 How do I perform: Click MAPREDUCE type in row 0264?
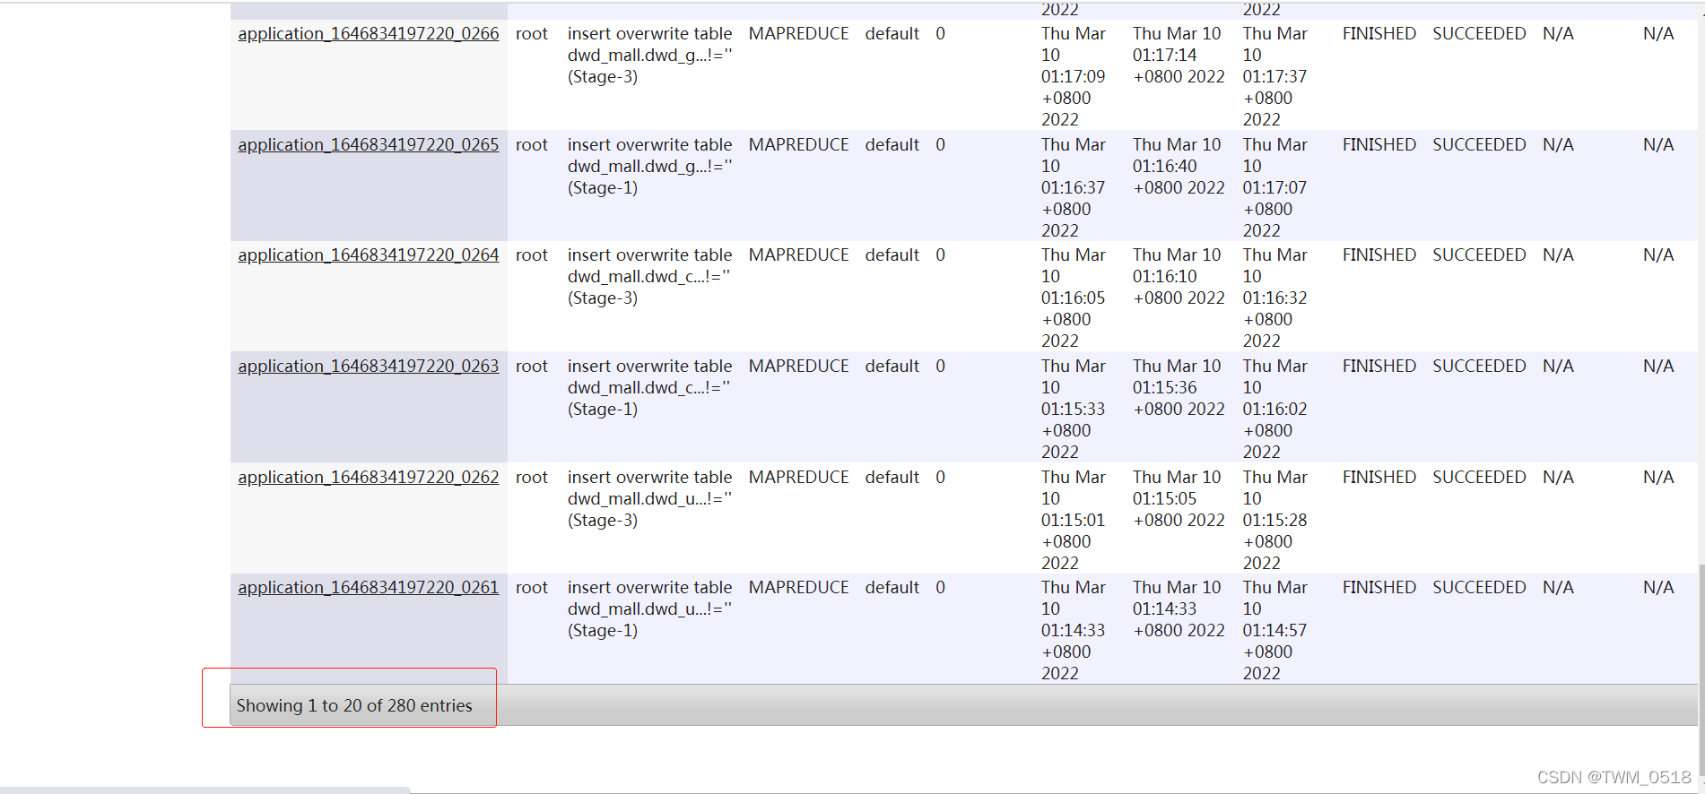[x=798, y=255]
